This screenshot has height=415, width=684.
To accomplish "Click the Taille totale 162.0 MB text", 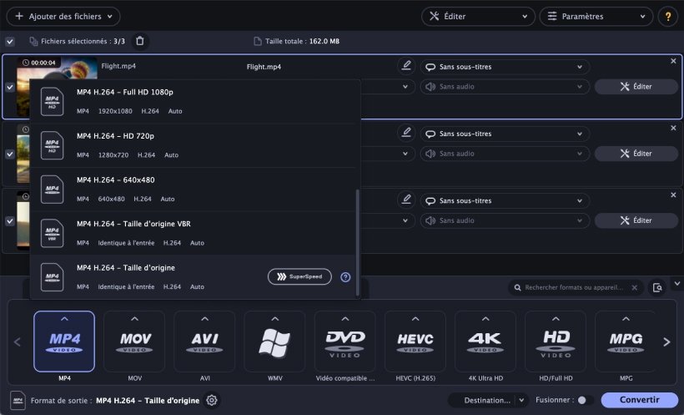I will (302, 42).
